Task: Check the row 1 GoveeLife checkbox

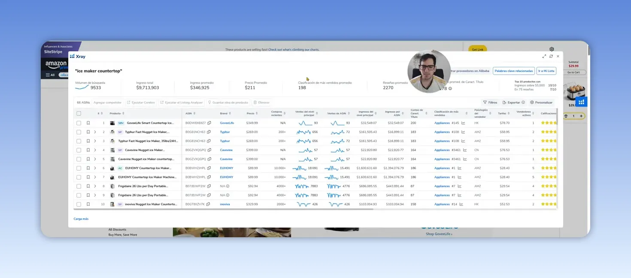Action: [x=79, y=123]
